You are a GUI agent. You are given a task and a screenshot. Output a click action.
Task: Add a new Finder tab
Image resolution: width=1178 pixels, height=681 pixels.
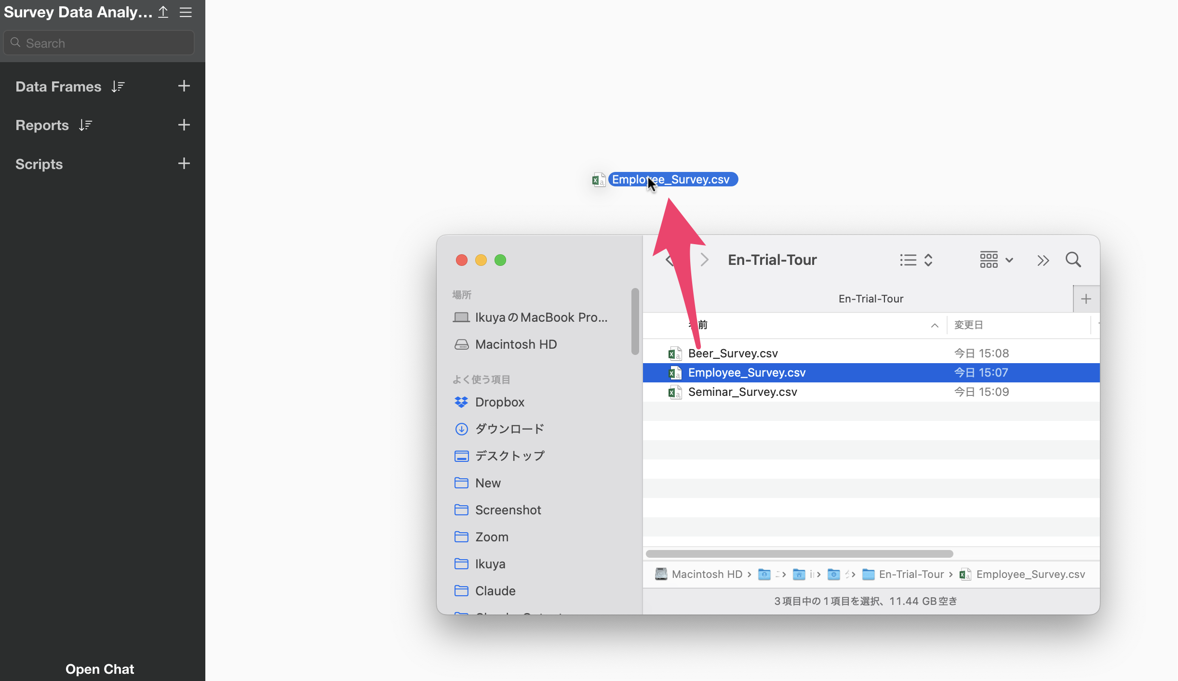tap(1086, 299)
